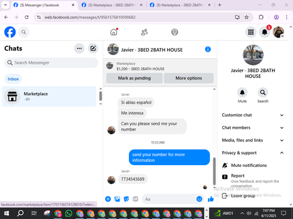Click the address bar URL
The height and width of the screenshot is (219, 293).
[90, 17]
